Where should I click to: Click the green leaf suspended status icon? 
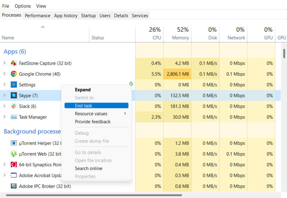coord(131,84)
